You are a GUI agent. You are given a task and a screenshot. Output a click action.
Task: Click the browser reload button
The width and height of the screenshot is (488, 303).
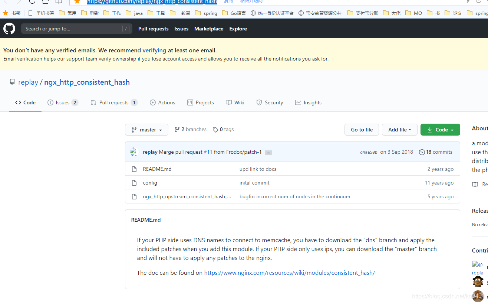tap(32, 1)
